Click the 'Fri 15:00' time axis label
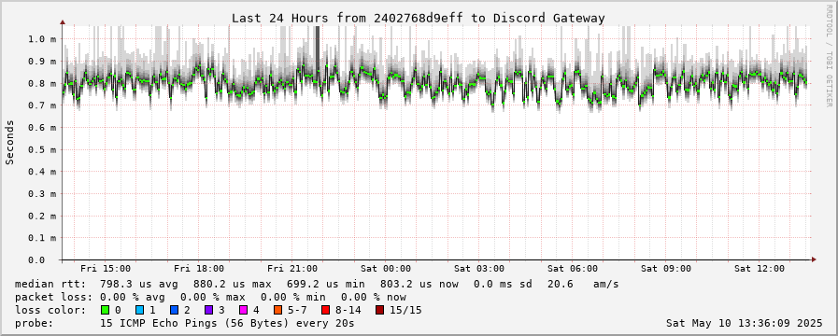Viewport: 838px width, 336px height. 106,269
